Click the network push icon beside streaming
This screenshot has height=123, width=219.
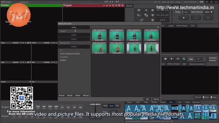(146, 15)
